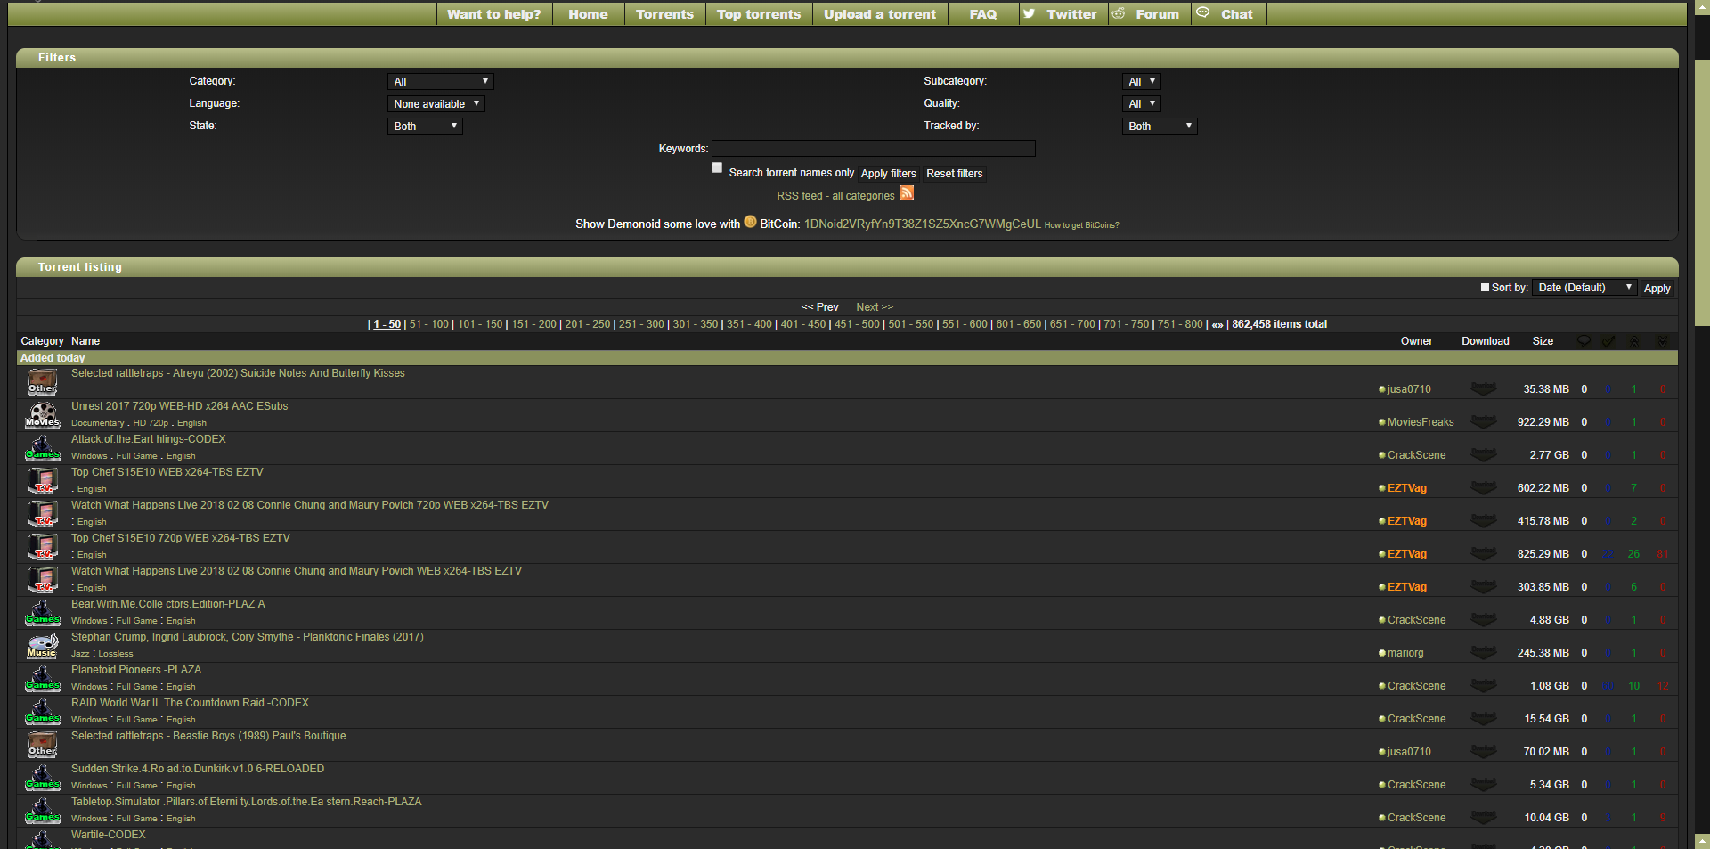Download Attack.of.the.Earthlings-CODEX torrent
The width and height of the screenshot is (1710, 849).
[x=1483, y=455]
